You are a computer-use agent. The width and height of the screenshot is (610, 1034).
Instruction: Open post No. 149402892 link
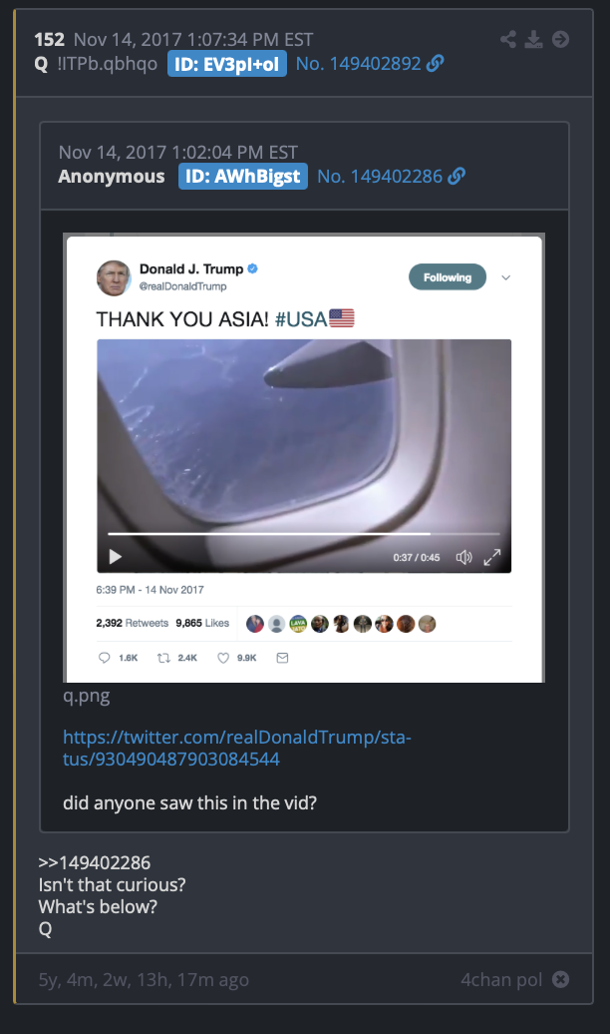(359, 63)
